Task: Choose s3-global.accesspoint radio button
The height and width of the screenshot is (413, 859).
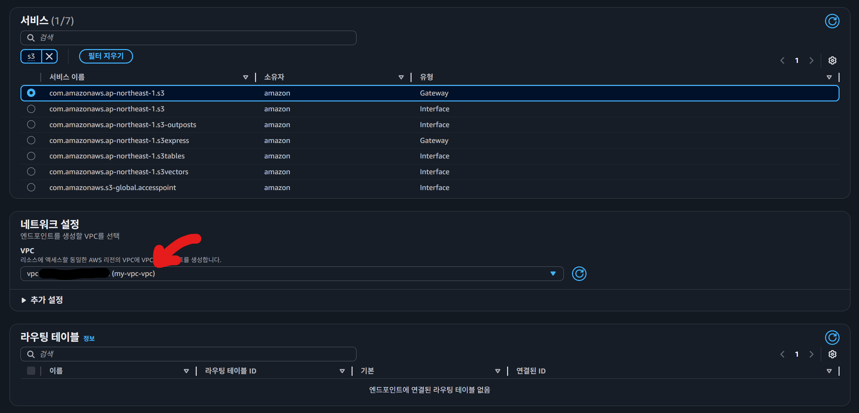Action: tap(31, 187)
